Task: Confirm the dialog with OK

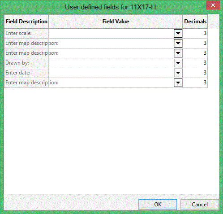Action: coord(158,205)
